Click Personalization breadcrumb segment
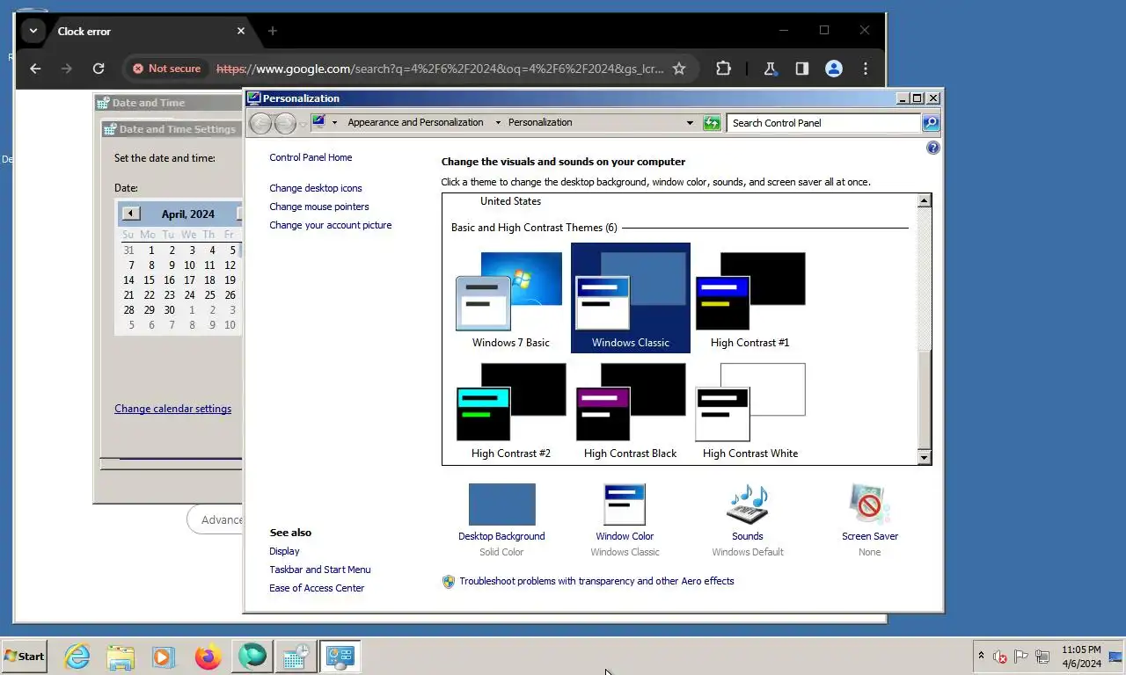 540,122
